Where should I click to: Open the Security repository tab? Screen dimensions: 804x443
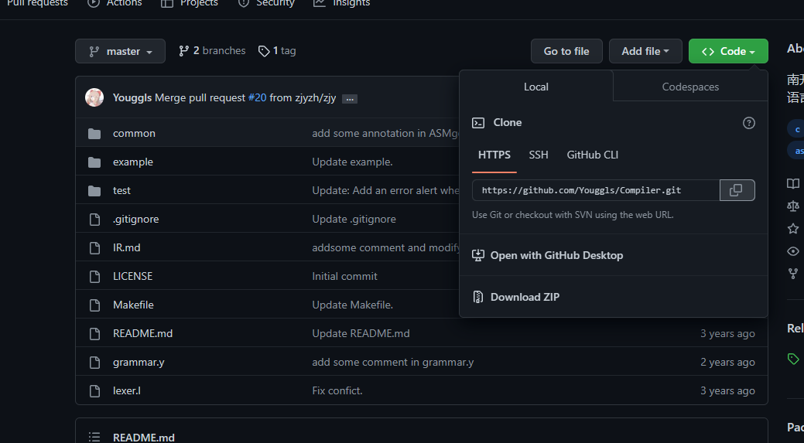[x=266, y=3]
